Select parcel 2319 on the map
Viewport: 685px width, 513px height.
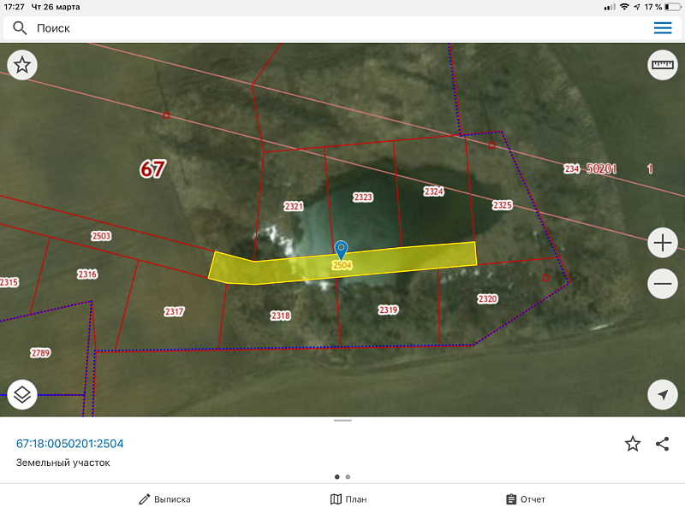click(x=388, y=310)
